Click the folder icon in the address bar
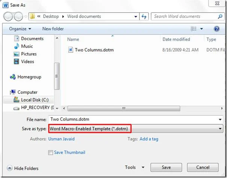Image resolution: width=227 pixels, height=178 pixels. tap(32, 16)
